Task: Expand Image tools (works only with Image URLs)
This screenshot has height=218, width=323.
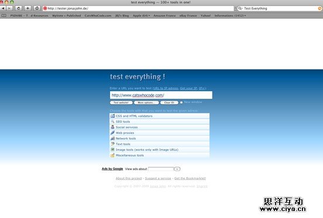Action: pyautogui.click(x=159, y=150)
